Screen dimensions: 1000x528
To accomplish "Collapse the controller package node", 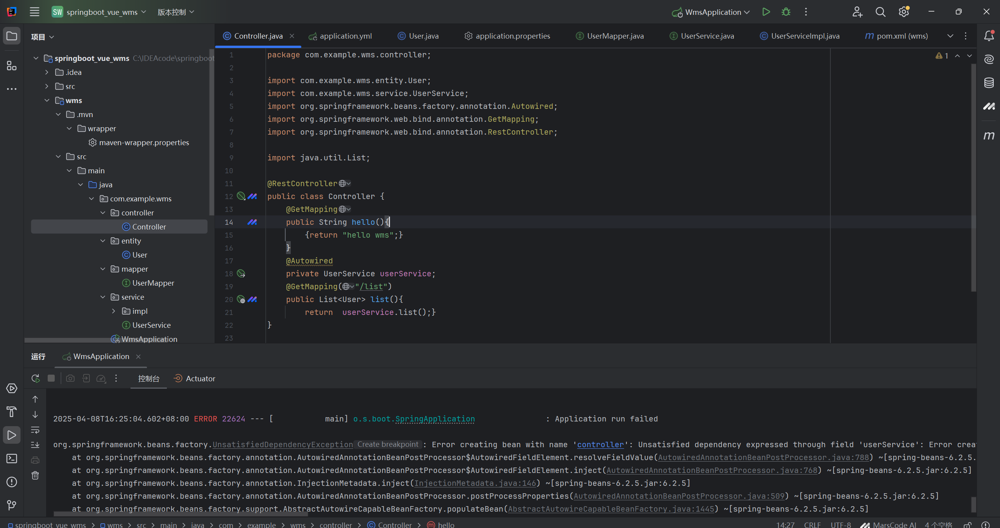I will tap(103, 213).
